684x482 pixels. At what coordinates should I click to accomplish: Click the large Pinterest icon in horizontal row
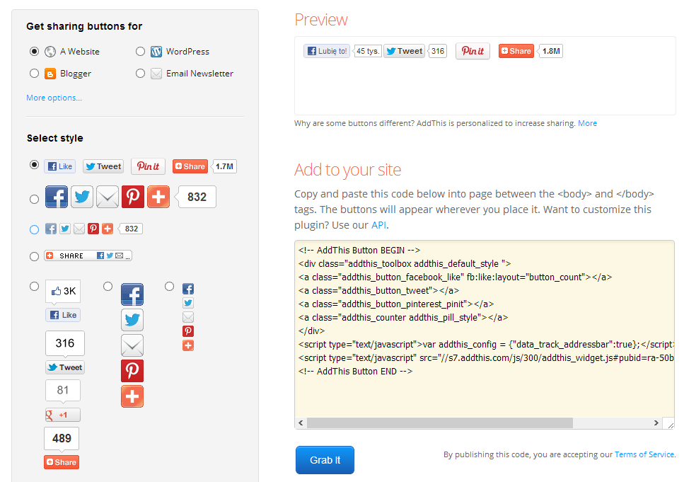coord(132,197)
